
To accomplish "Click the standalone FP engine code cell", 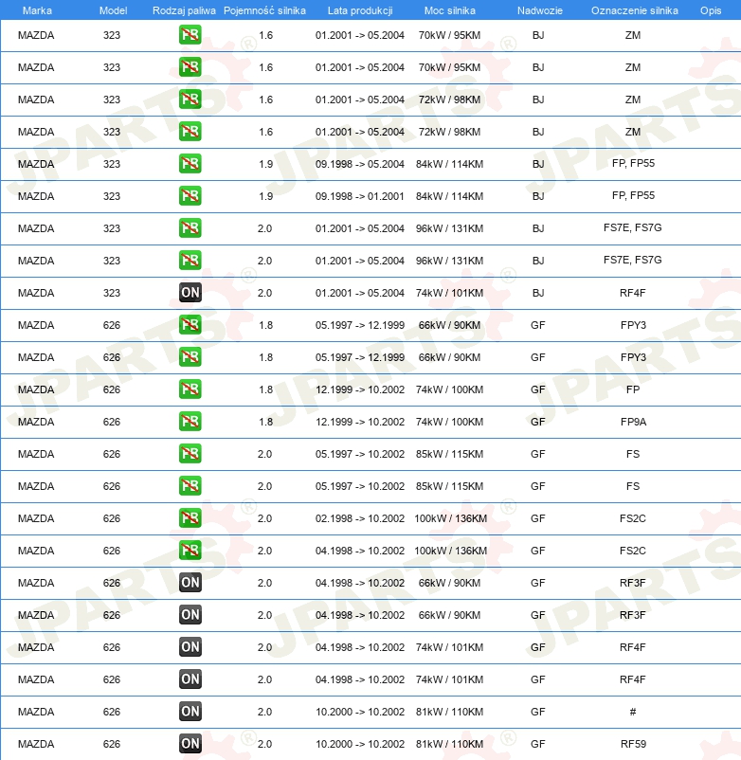I will tap(632, 389).
